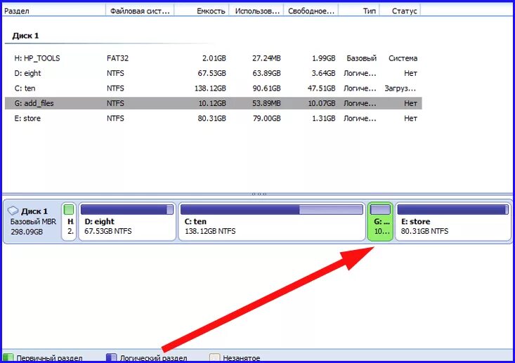This screenshot has height=363, width=515.
Task: Click the blue Логический раздел legend swatch
Action: pyautogui.click(x=111, y=358)
